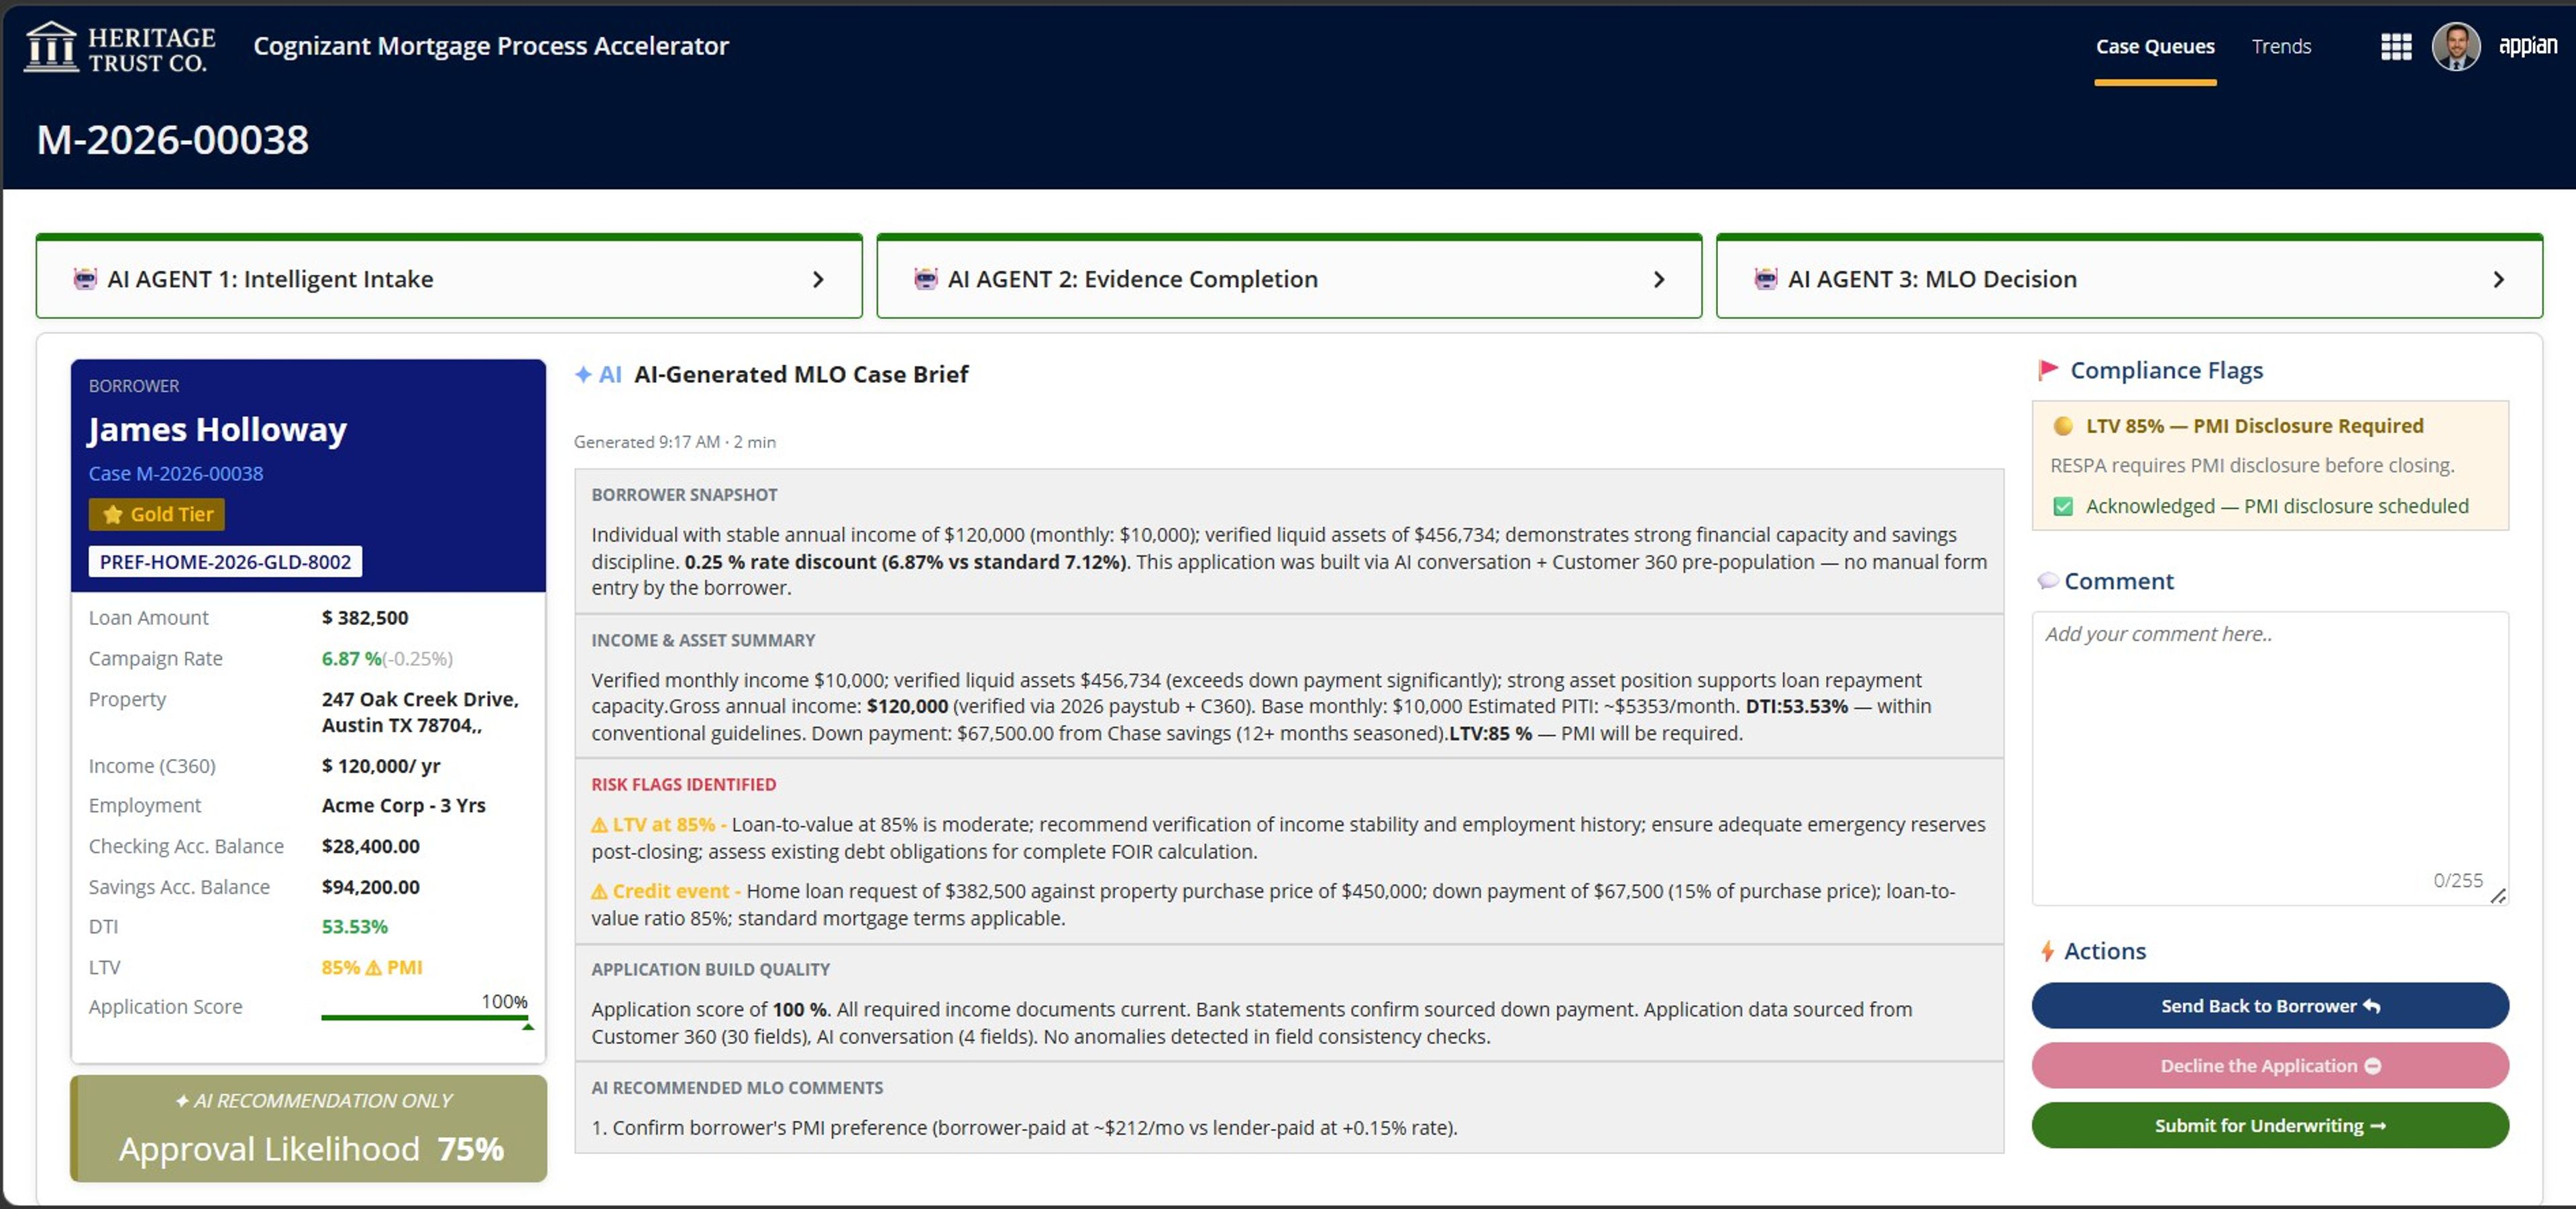2576x1209 pixels.
Task: Click the AI Agent 1 robot icon
Action: [85, 279]
